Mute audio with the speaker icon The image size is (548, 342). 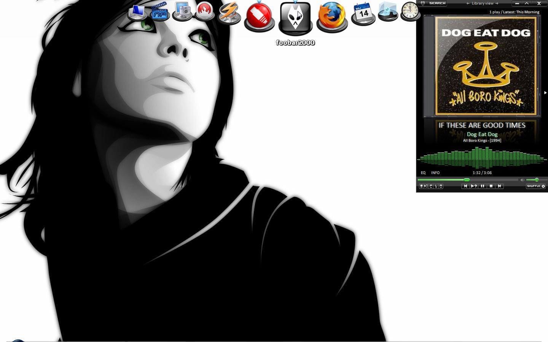522,180
